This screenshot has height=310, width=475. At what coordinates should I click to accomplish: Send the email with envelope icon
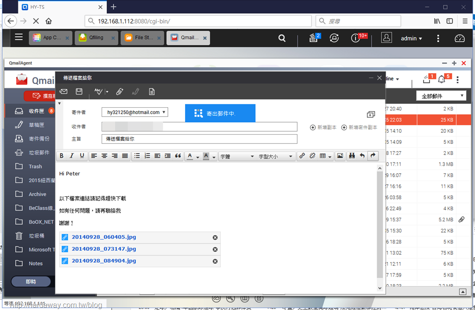click(x=63, y=91)
